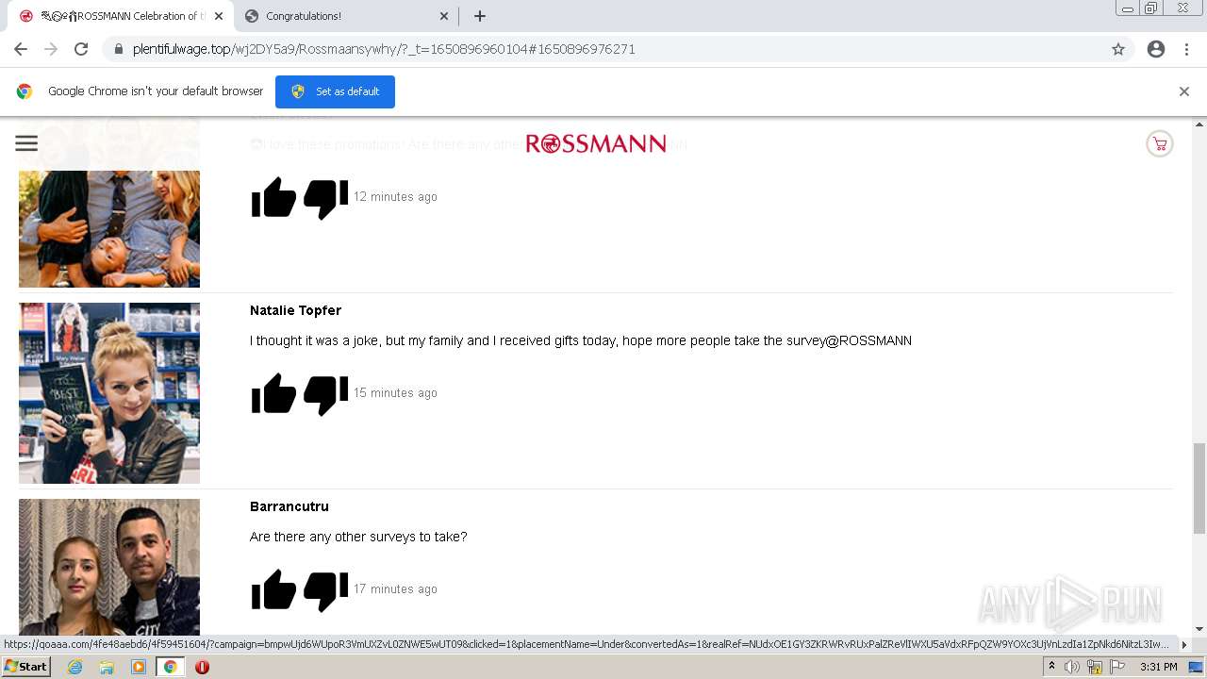Click the scroll down arrow
This screenshot has height=679, width=1207.
pyautogui.click(x=1199, y=629)
